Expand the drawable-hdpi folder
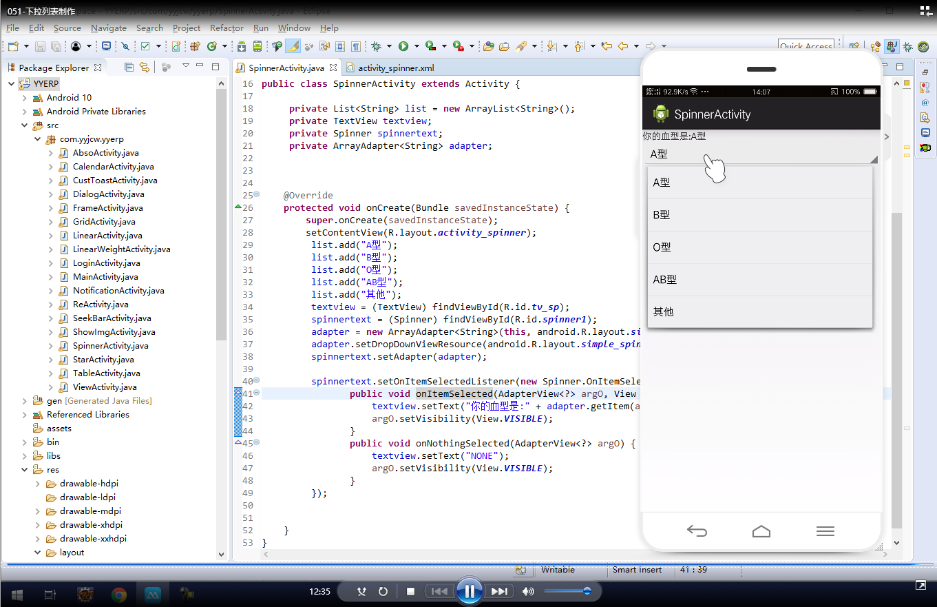 [x=38, y=483]
